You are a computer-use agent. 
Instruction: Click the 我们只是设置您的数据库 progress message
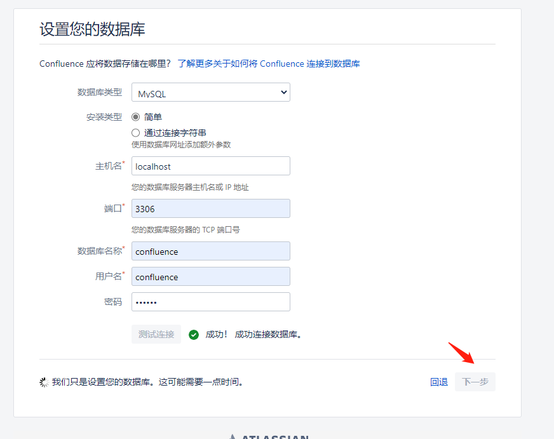click(x=147, y=382)
